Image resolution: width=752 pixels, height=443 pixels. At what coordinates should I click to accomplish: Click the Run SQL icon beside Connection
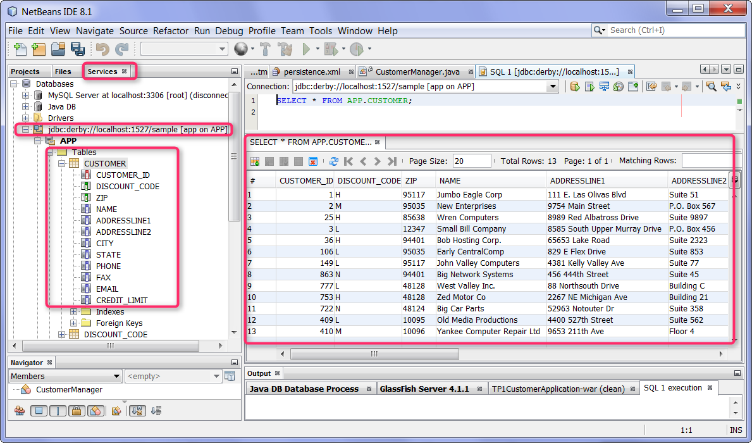[x=574, y=87]
